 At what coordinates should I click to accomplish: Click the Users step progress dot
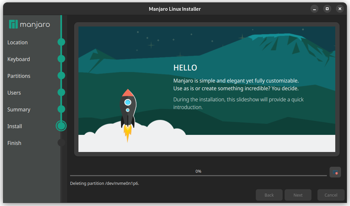[61, 92]
